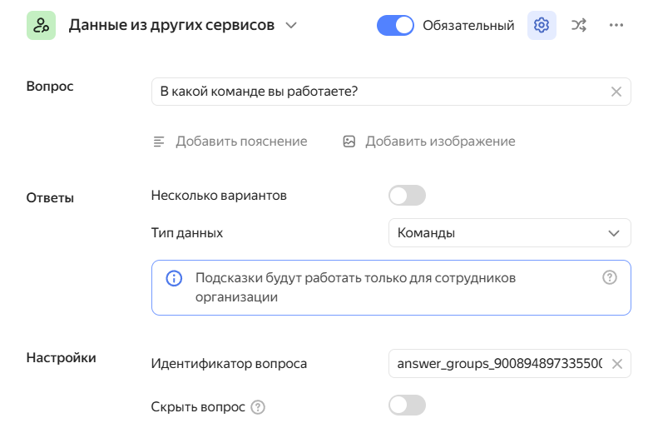Image resolution: width=658 pixels, height=428 pixels.
Task: Click the image icon before Добавить изображение
Action: [349, 142]
